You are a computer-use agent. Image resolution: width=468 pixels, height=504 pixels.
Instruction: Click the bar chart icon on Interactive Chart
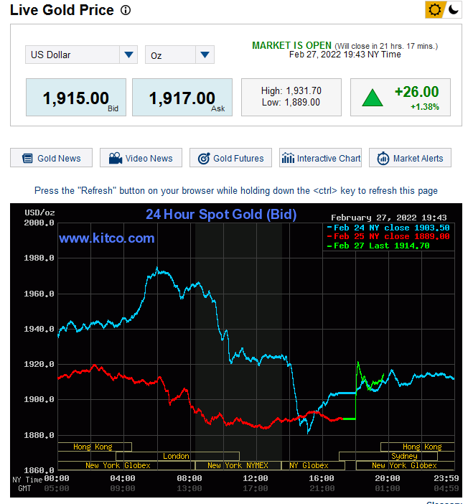[288, 158]
